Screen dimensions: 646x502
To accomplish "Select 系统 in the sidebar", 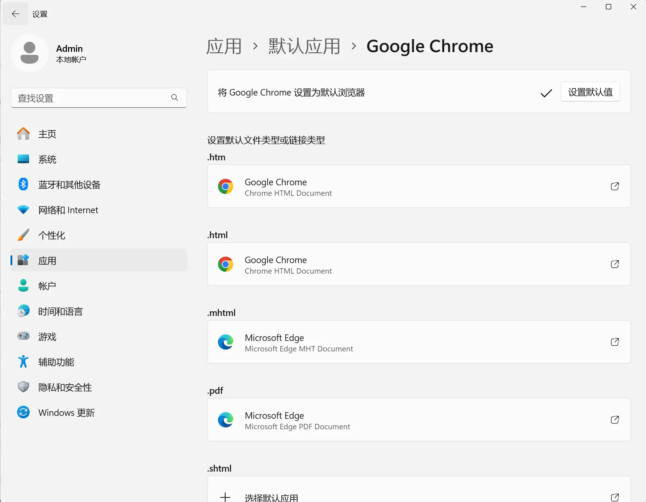I will pyautogui.click(x=47, y=159).
